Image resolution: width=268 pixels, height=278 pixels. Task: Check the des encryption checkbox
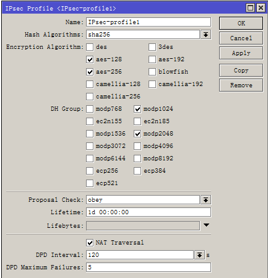[90, 47]
